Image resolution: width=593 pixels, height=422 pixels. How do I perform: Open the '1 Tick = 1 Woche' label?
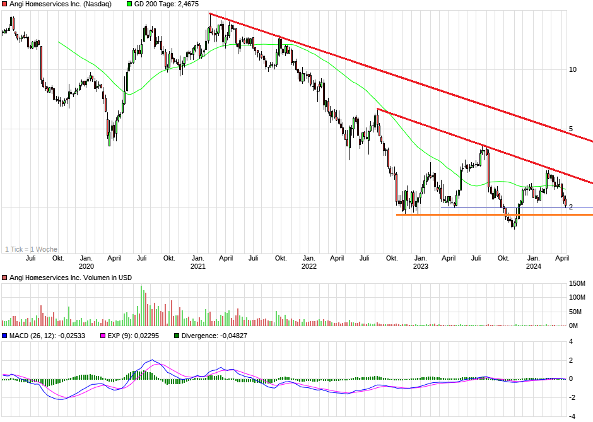point(32,249)
